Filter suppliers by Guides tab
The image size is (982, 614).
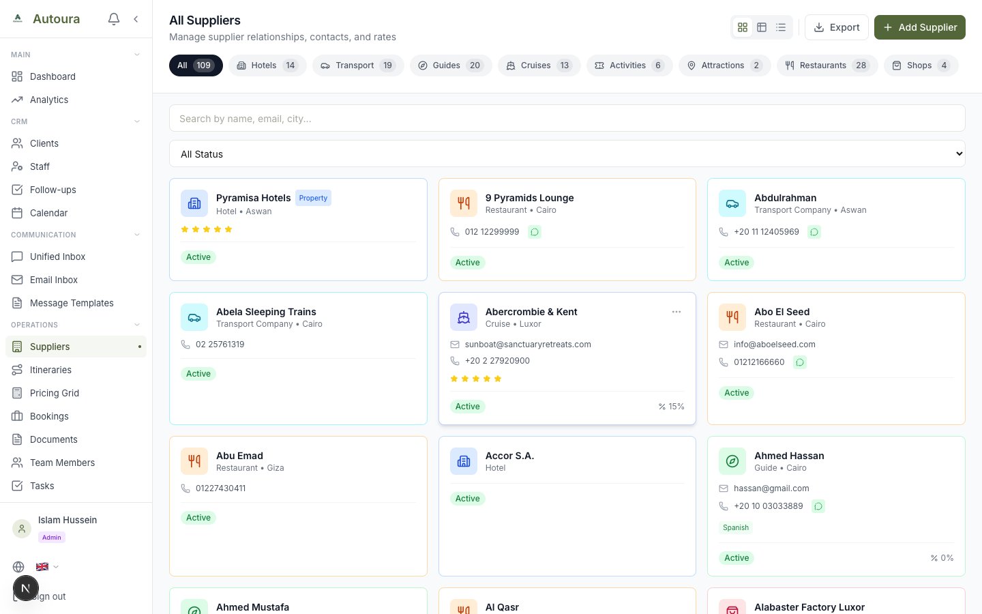tap(451, 65)
